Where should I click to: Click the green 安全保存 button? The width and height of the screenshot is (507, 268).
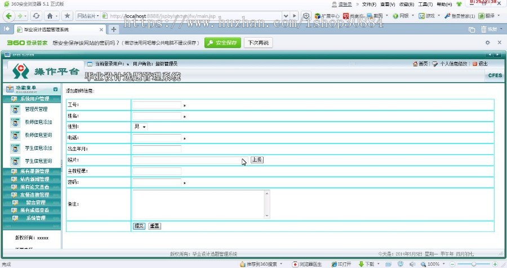[223, 43]
